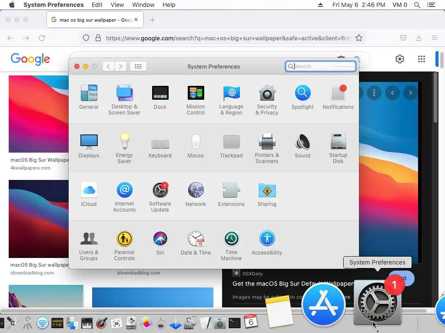Open more options in image preview panel
The image size is (445, 333).
click(x=374, y=93)
